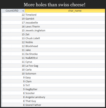Click the Grand Father cell
This screenshot has width=106, height=108.
point(65,105)
